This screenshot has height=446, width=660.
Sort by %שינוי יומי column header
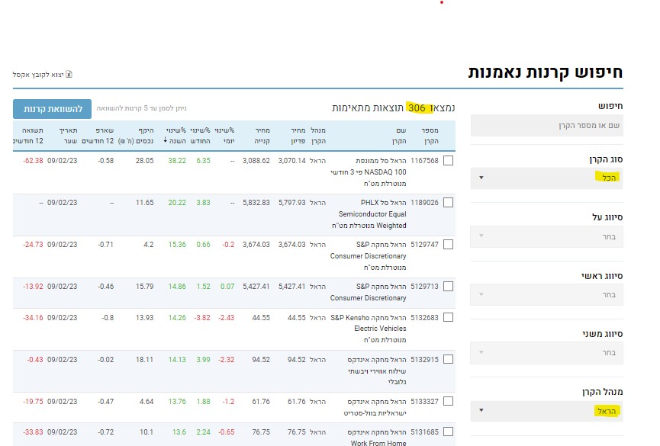(x=224, y=136)
